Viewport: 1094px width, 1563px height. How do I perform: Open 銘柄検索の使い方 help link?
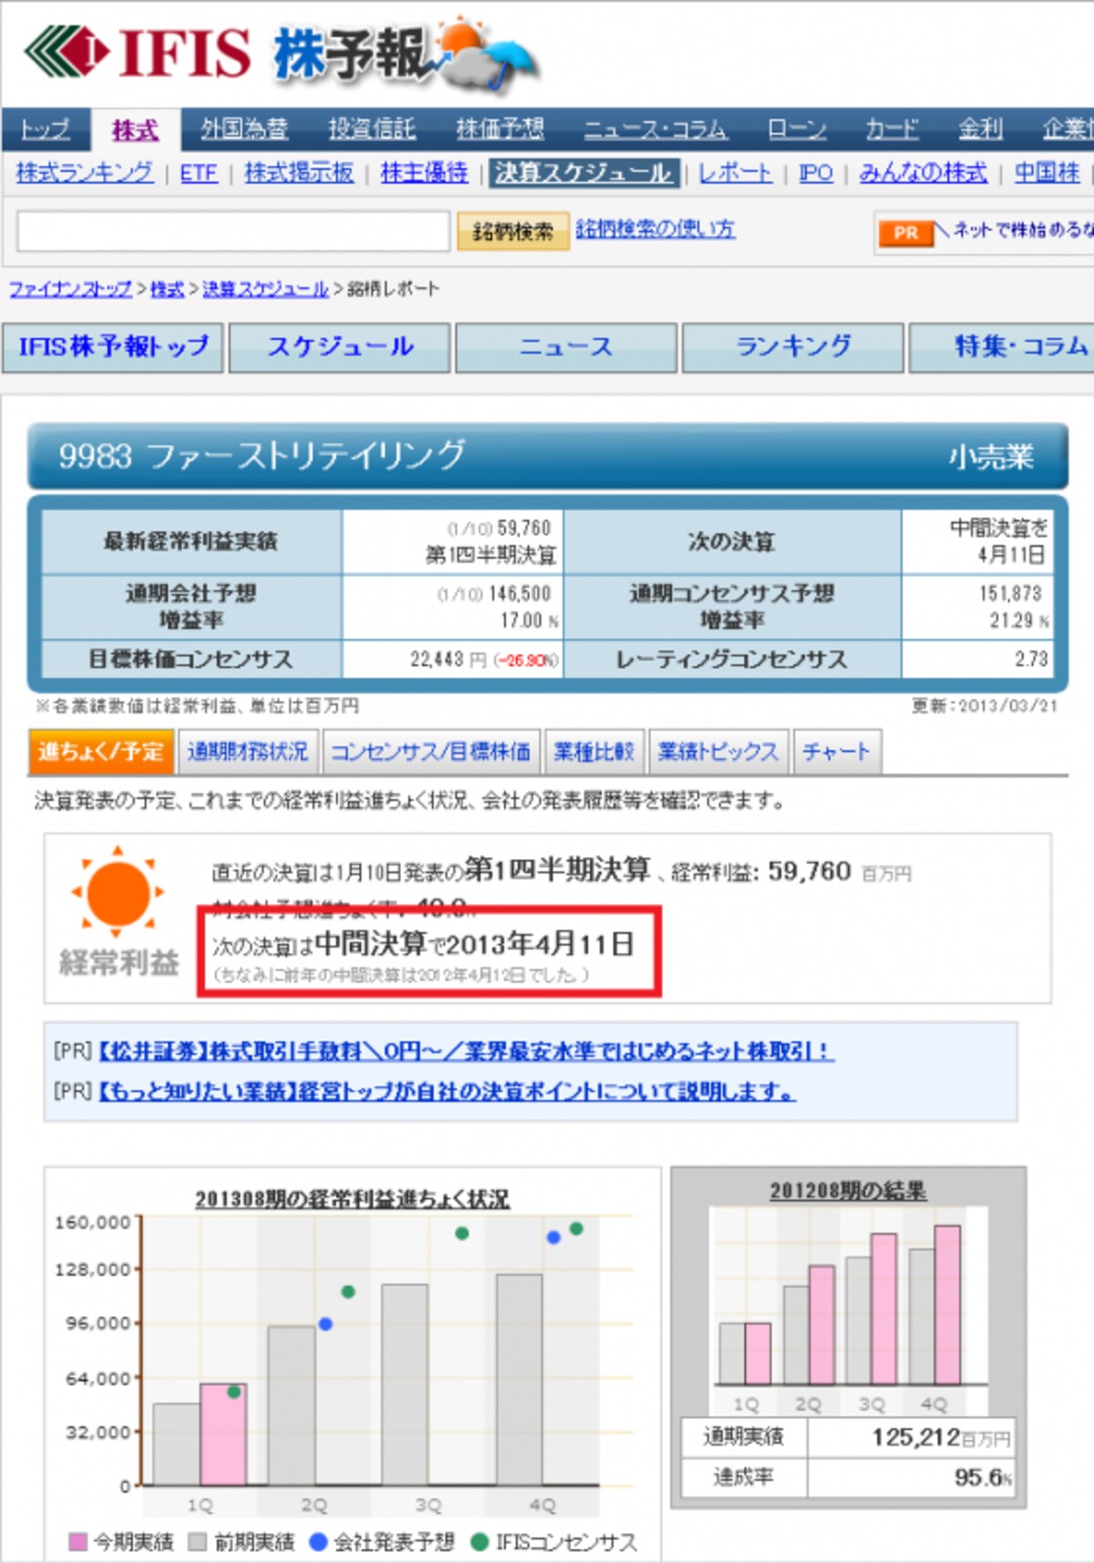[x=655, y=229]
